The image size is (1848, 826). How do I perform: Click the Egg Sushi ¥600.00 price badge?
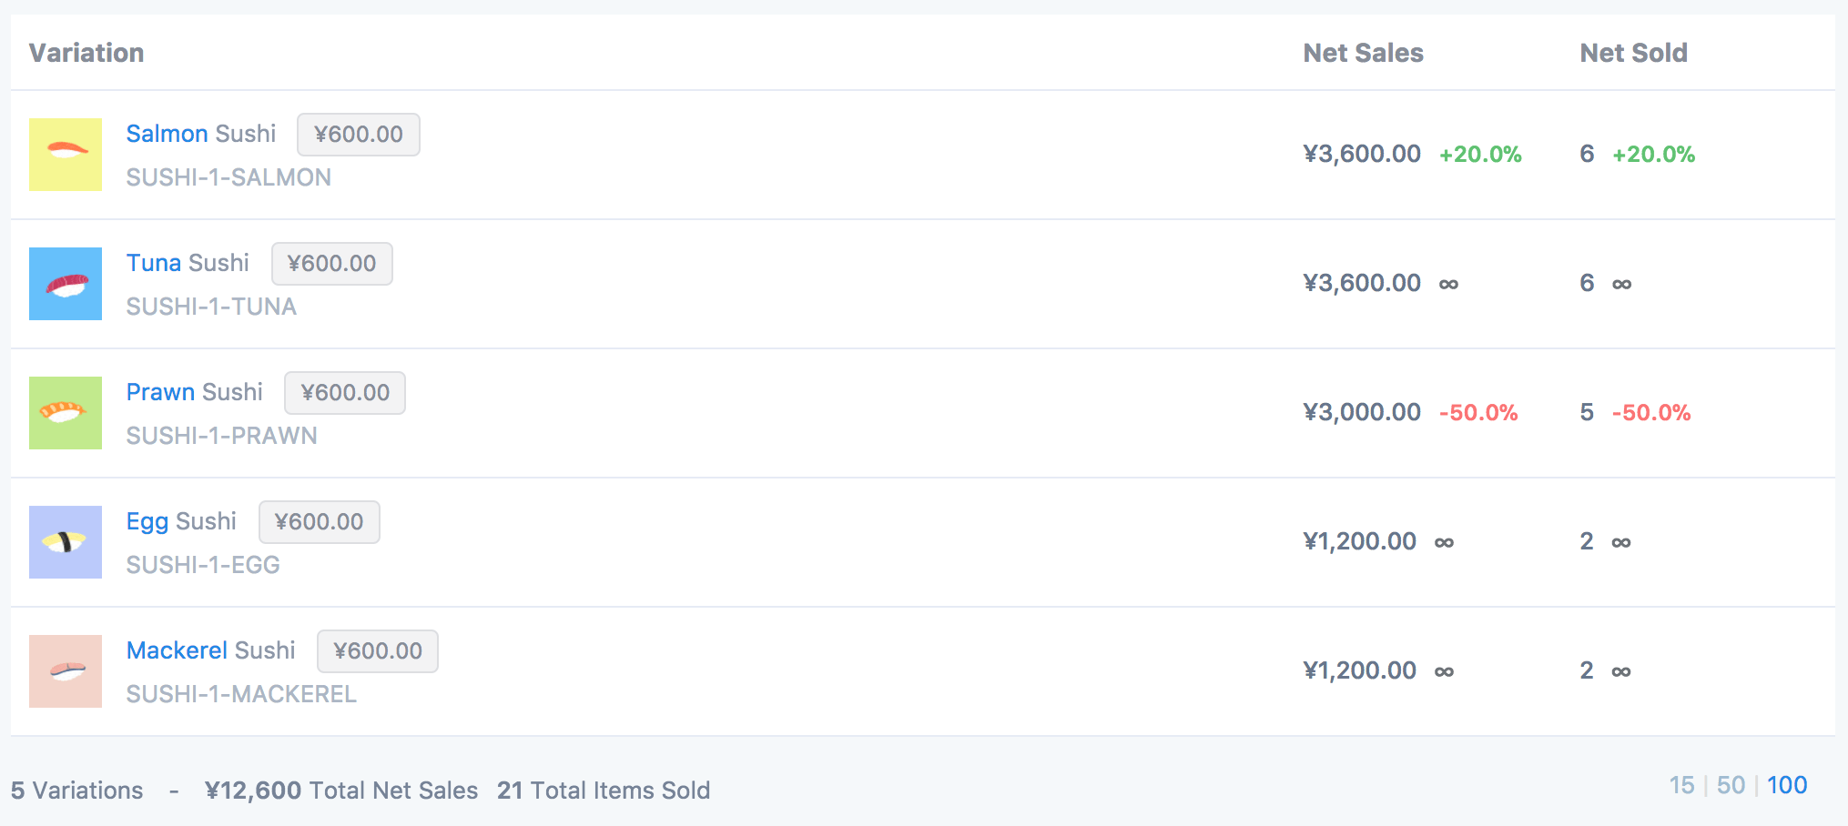(x=320, y=522)
